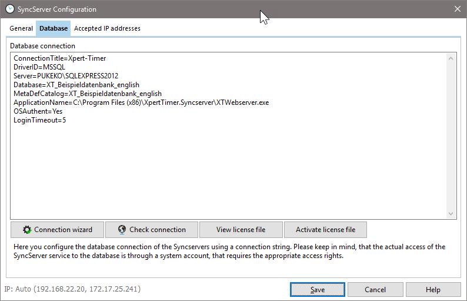The image size is (467, 301).
Task: Switch to the General tab
Action: point(21,28)
